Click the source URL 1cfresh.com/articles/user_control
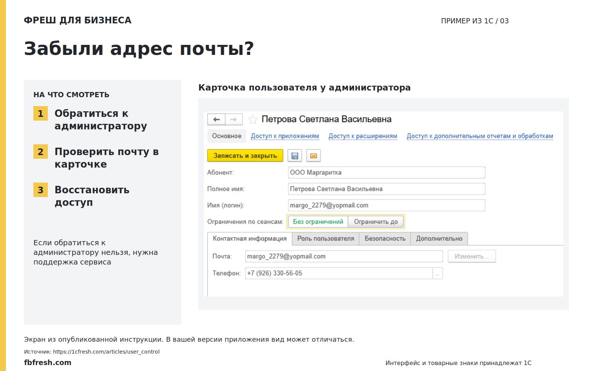This screenshot has width=593, height=371. tap(106, 352)
